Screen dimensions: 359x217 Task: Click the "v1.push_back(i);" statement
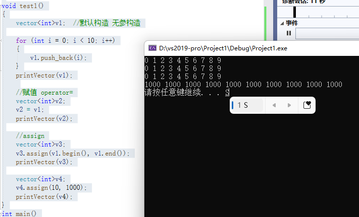coord(59,58)
